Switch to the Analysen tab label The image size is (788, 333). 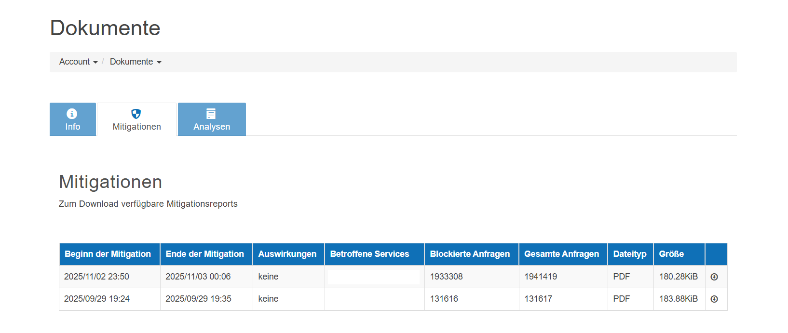pos(212,127)
